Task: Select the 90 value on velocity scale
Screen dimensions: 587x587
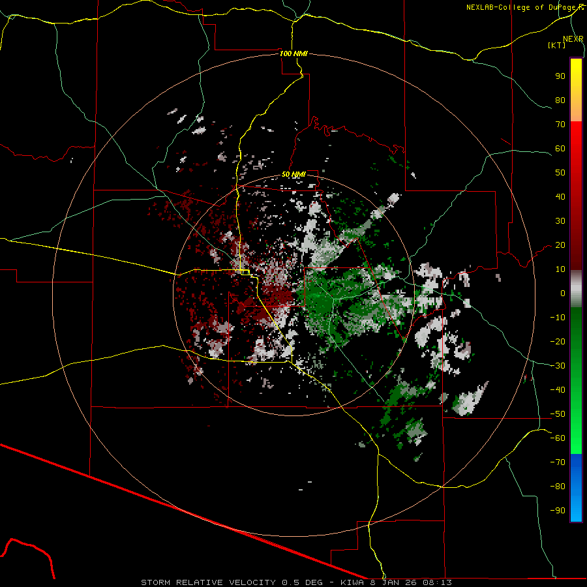Action: pyautogui.click(x=560, y=76)
